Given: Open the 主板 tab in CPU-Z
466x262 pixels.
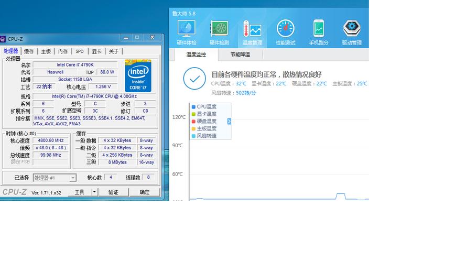Looking at the screenshot, I should [46, 51].
